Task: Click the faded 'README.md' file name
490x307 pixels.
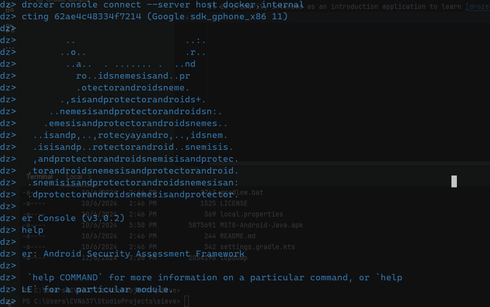Action: click(237, 236)
